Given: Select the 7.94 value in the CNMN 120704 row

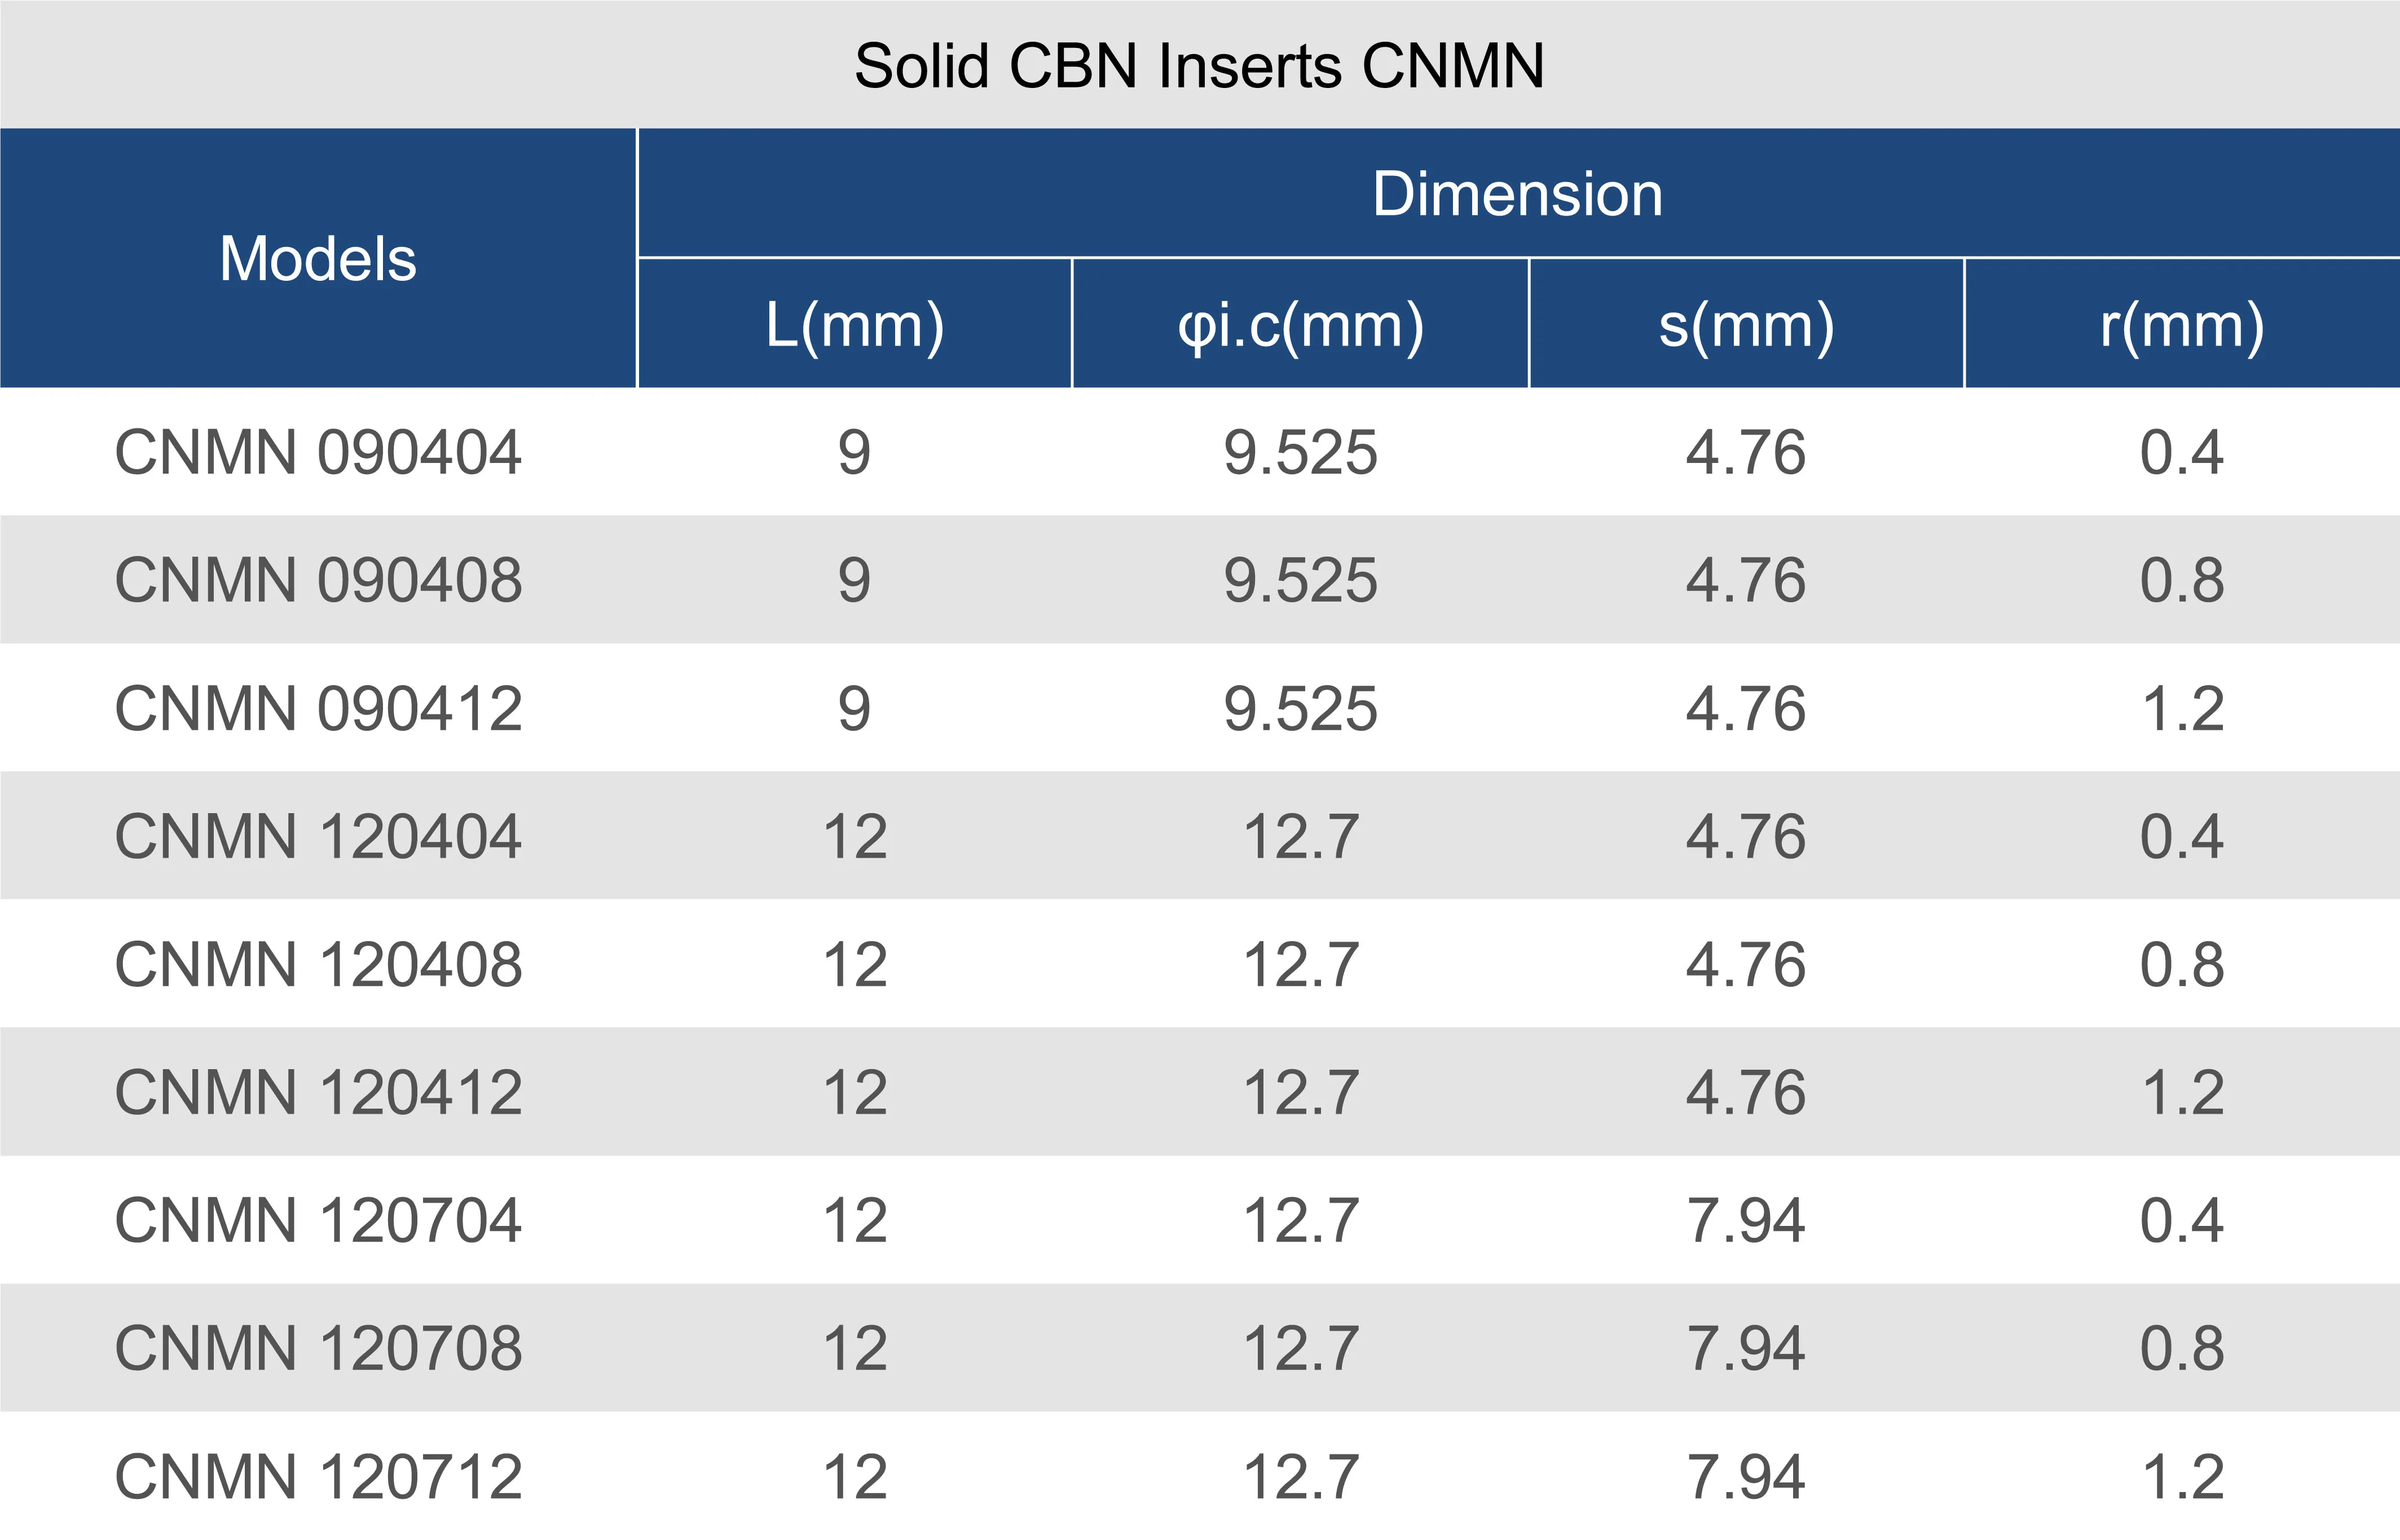Looking at the screenshot, I should click(x=1746, y=1220).
